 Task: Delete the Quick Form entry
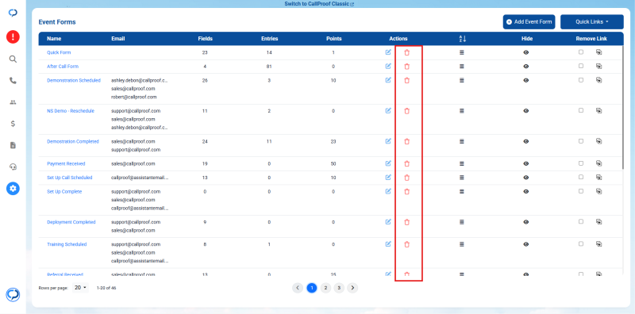point(407,52)
